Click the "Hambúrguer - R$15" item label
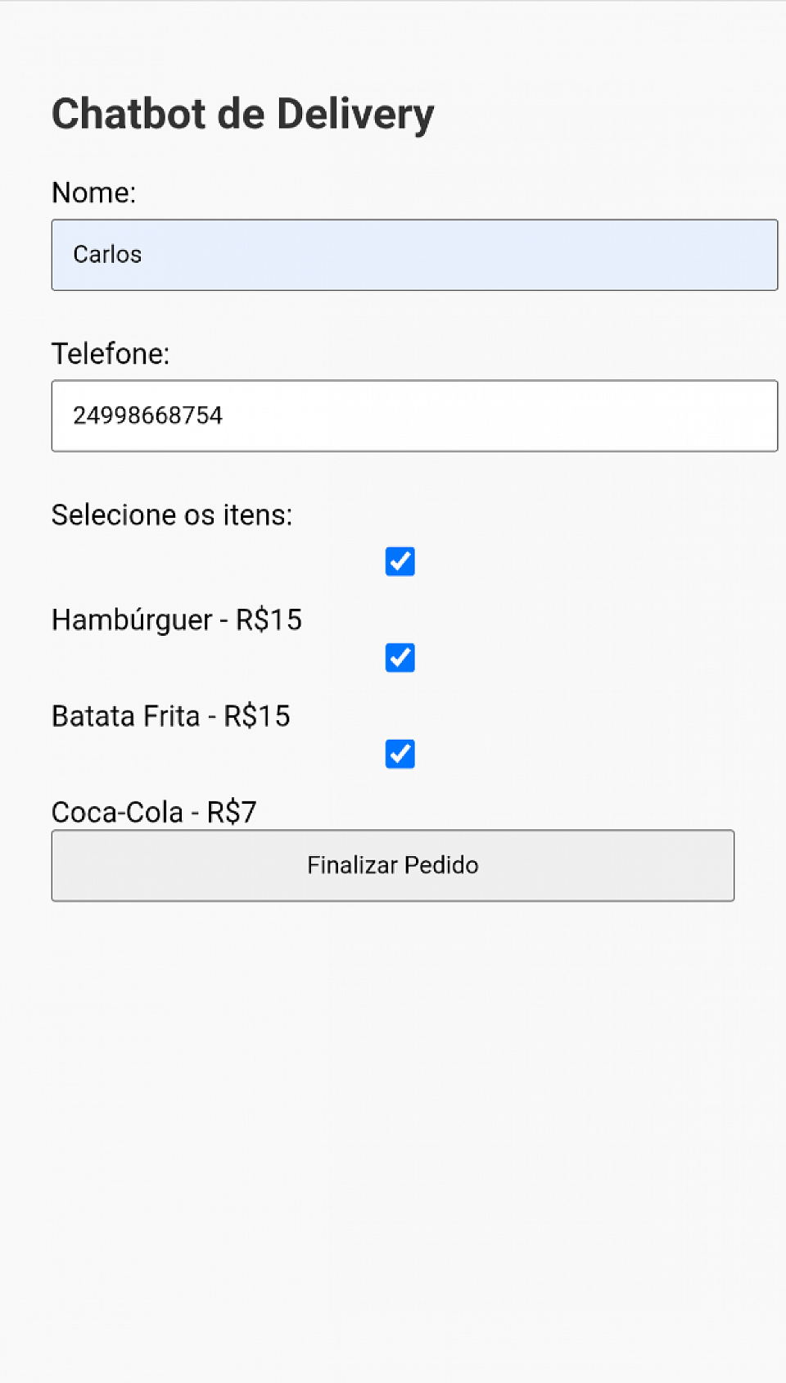Viewport: 786px width, 1383px height. tap(176, 620)
